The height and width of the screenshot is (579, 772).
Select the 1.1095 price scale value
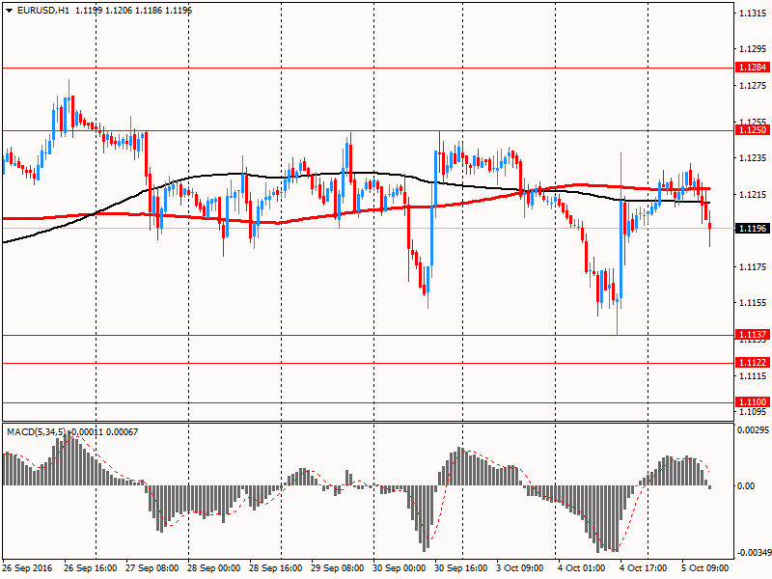(x=754, y=413)
